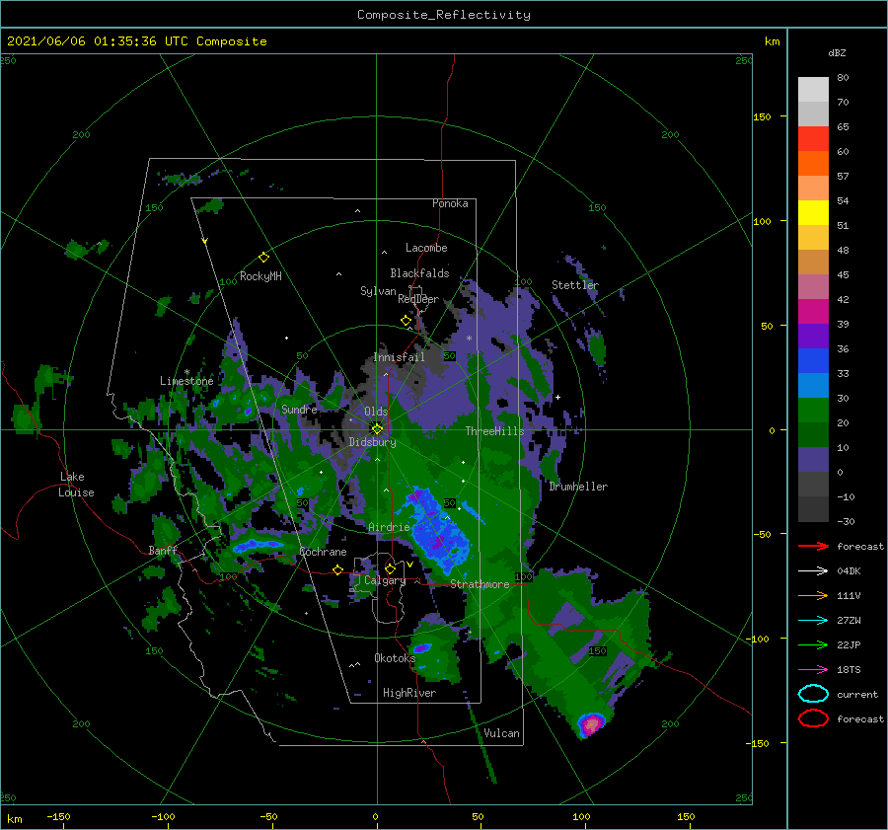This screenshot has height=830, width=888.
Task: Click the orange 111V arrow icon
Action: coord(813,595)
